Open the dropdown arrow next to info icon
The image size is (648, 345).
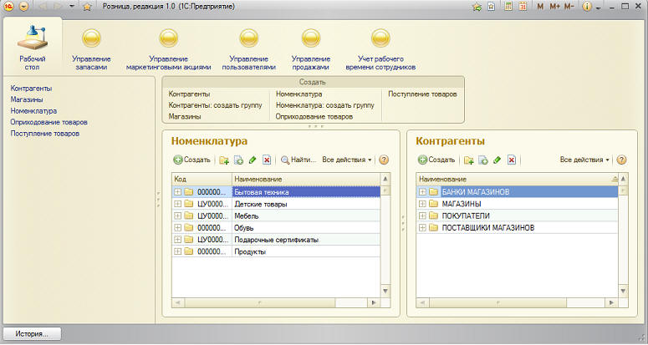(x=598, y=8)
